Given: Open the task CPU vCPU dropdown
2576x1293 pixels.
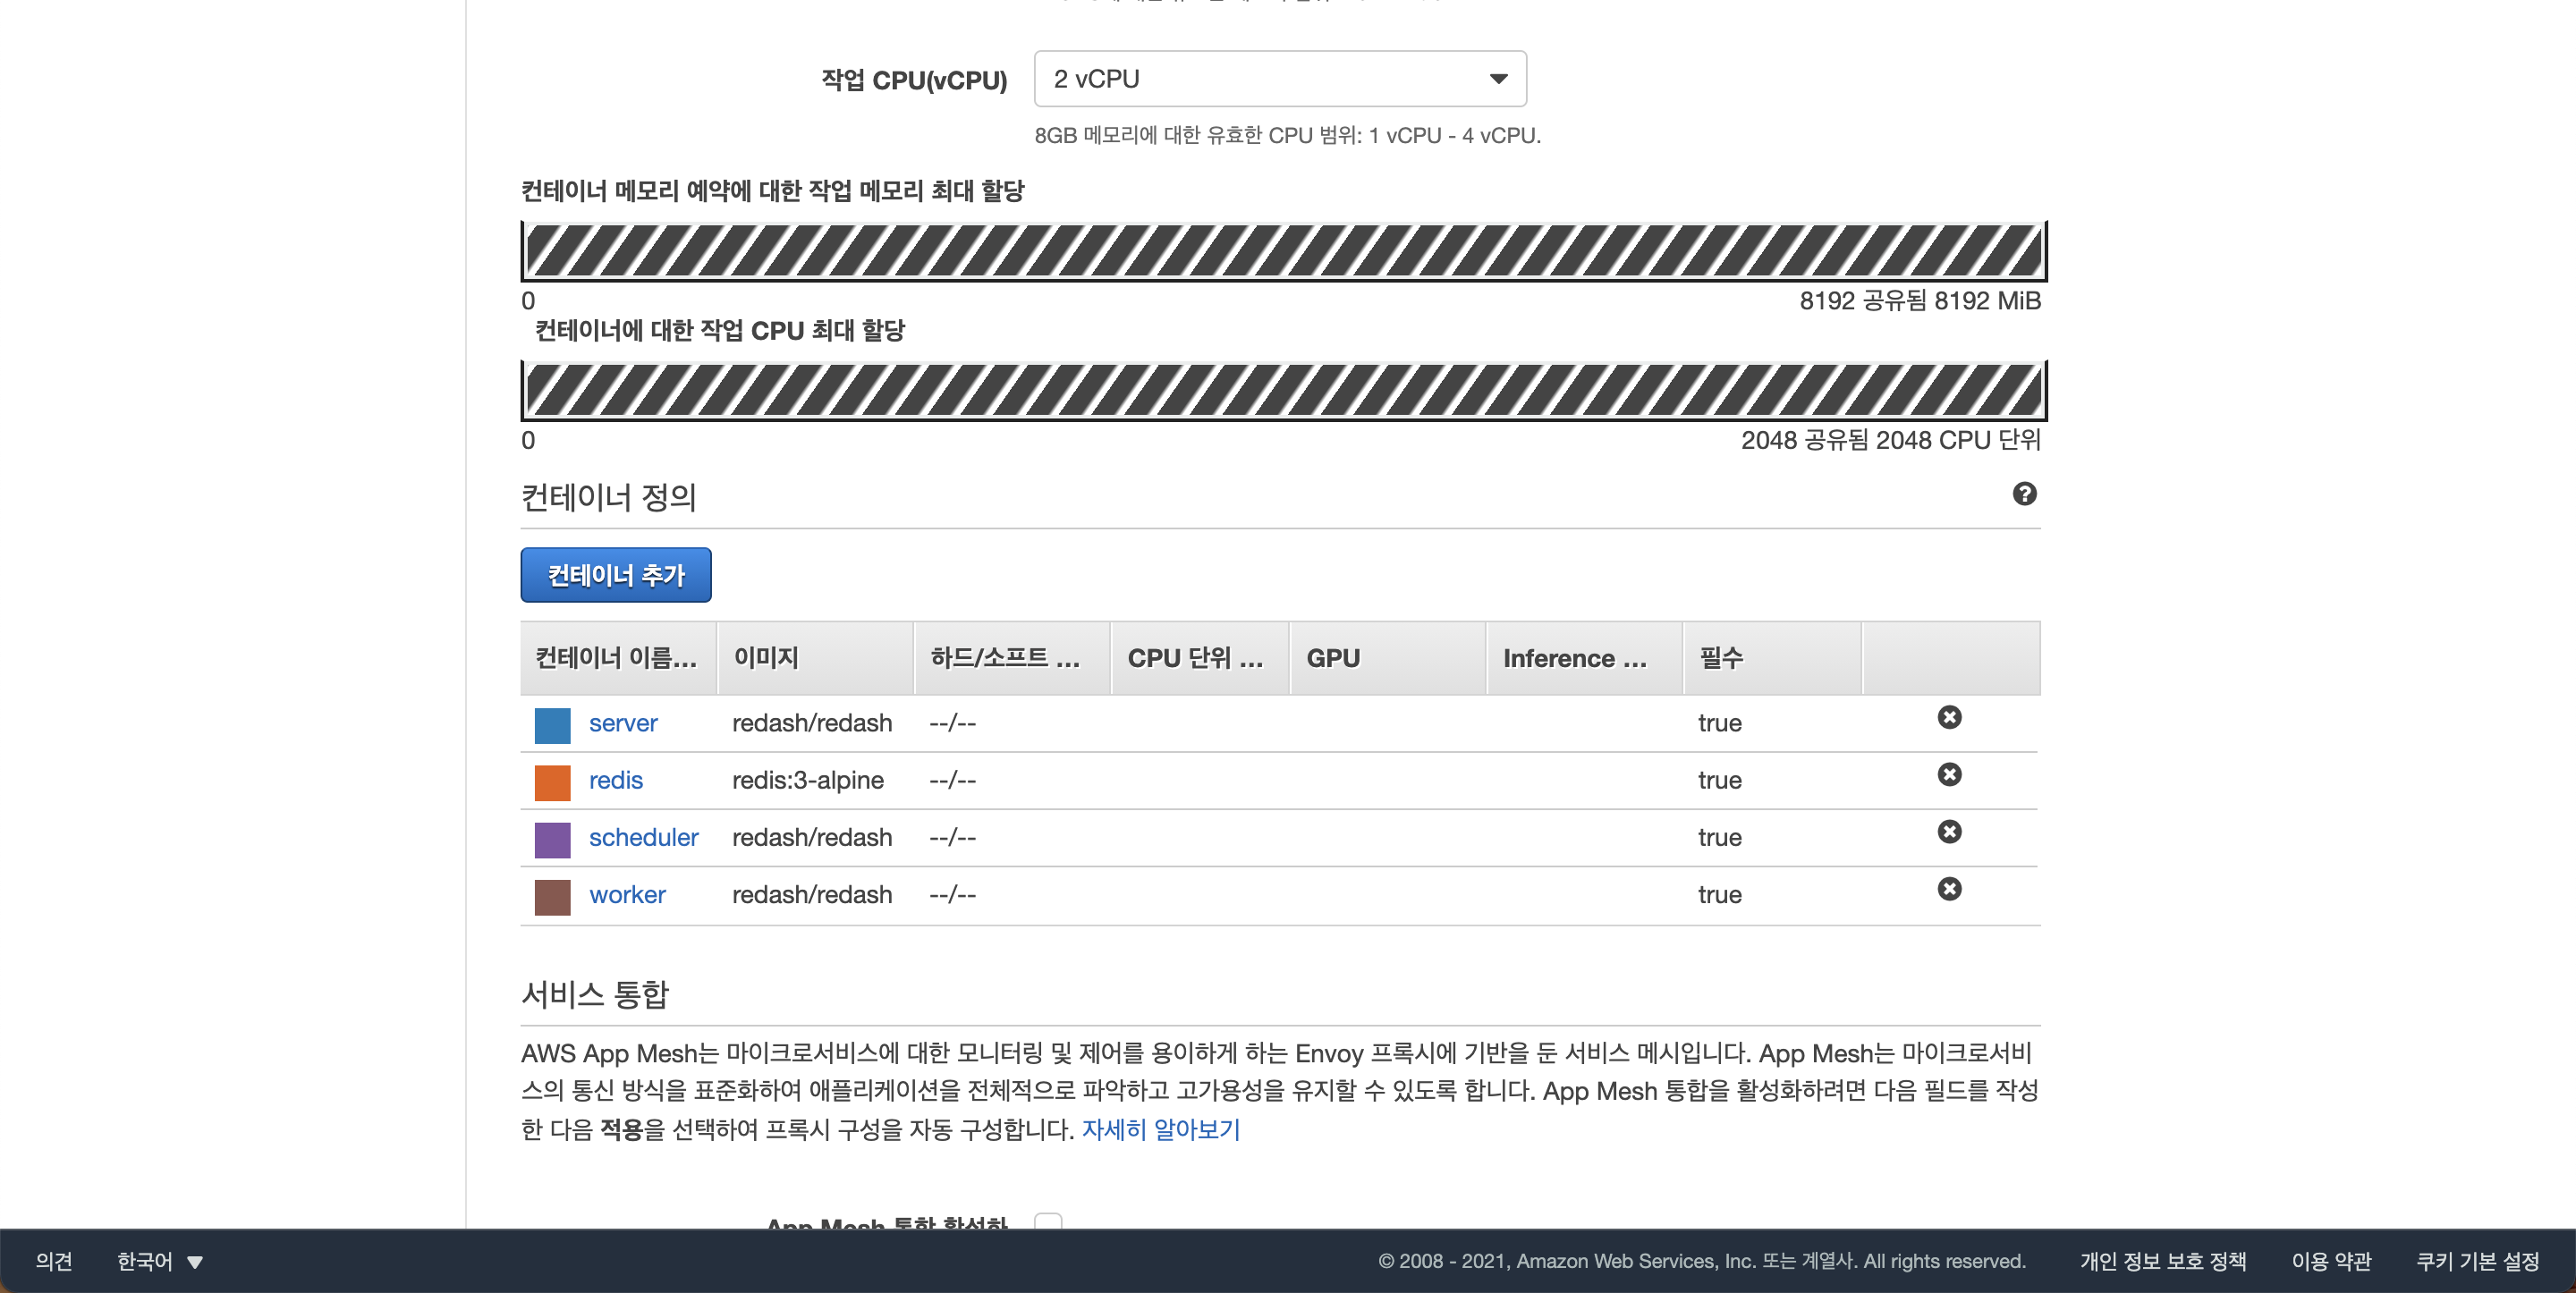Looking at the screenshot, I should point(1279,79).
